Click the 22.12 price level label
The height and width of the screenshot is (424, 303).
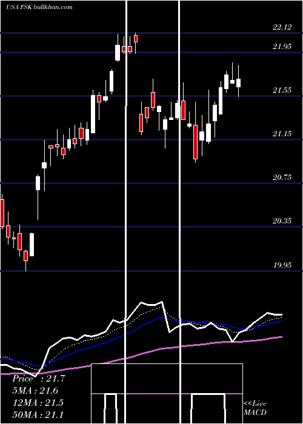(x=282, y=27)
